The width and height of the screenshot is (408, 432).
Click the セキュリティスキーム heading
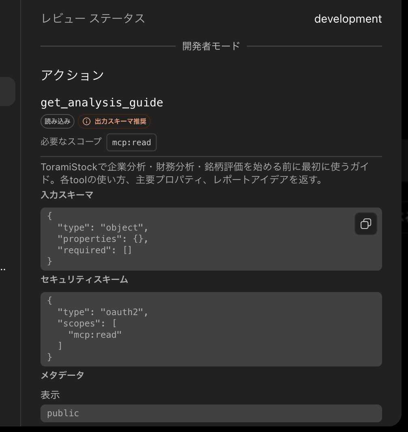84,280
